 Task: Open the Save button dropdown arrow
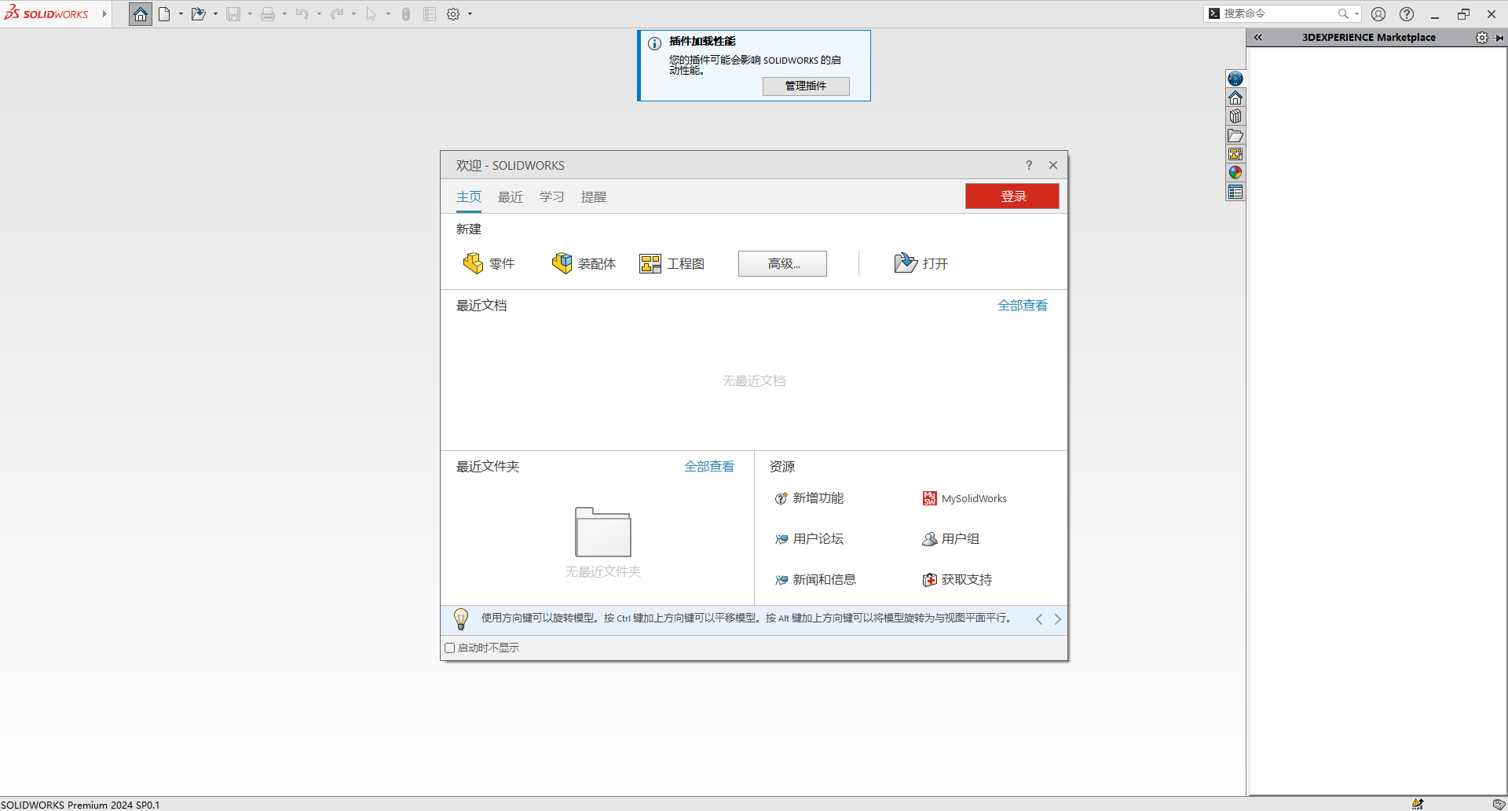click(x=250, y=13)
